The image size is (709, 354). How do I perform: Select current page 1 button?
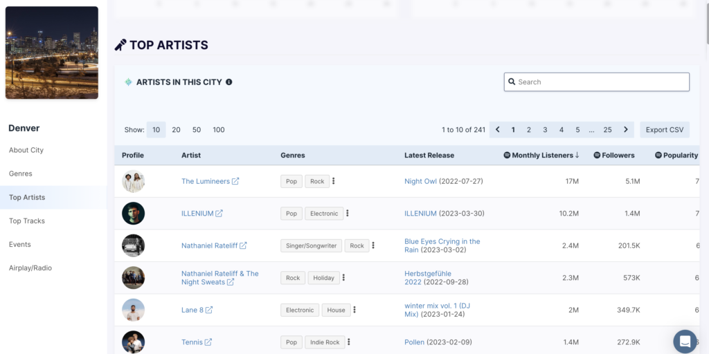513,129
